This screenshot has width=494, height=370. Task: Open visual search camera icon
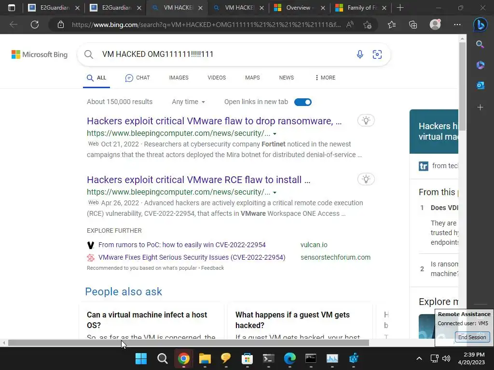pos(377,54)
